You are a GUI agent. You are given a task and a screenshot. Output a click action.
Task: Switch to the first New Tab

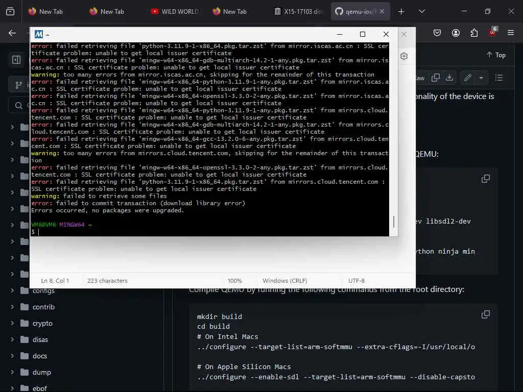click(x=46, y=11)
